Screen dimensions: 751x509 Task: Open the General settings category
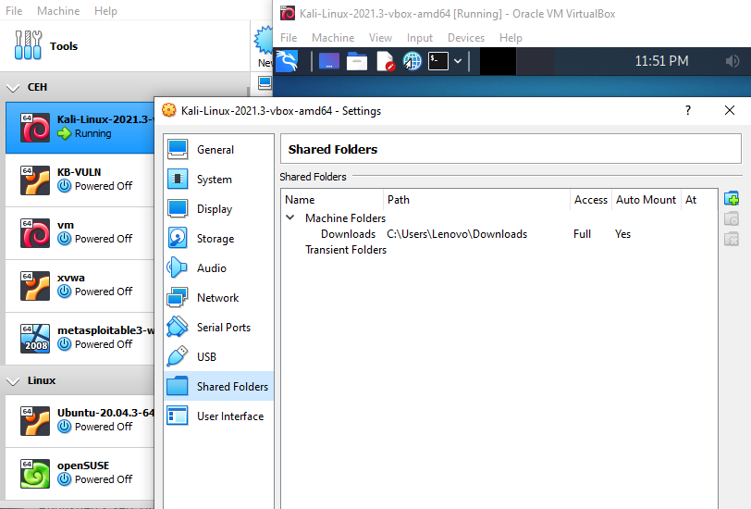click(218, 150)
